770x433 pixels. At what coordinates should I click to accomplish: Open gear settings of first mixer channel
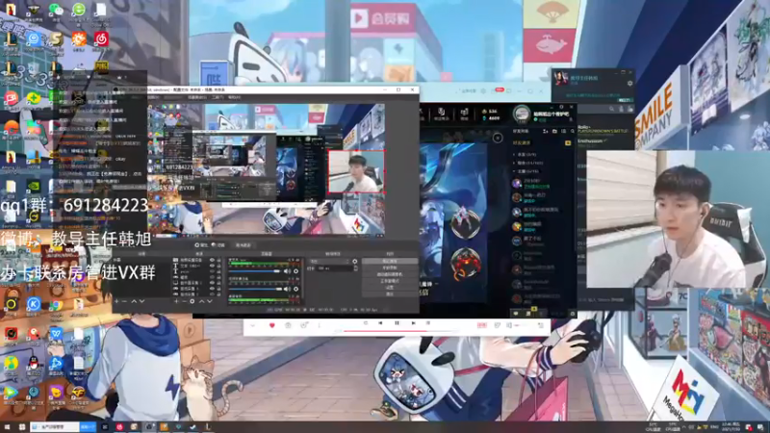coord(295,271)
